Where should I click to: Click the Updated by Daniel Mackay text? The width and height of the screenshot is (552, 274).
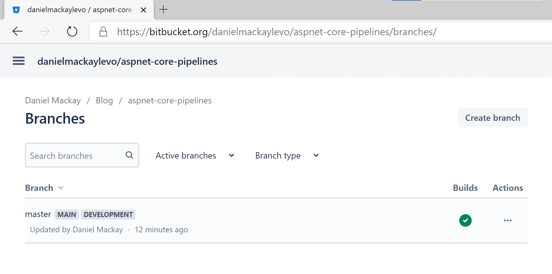pos(77,230)
